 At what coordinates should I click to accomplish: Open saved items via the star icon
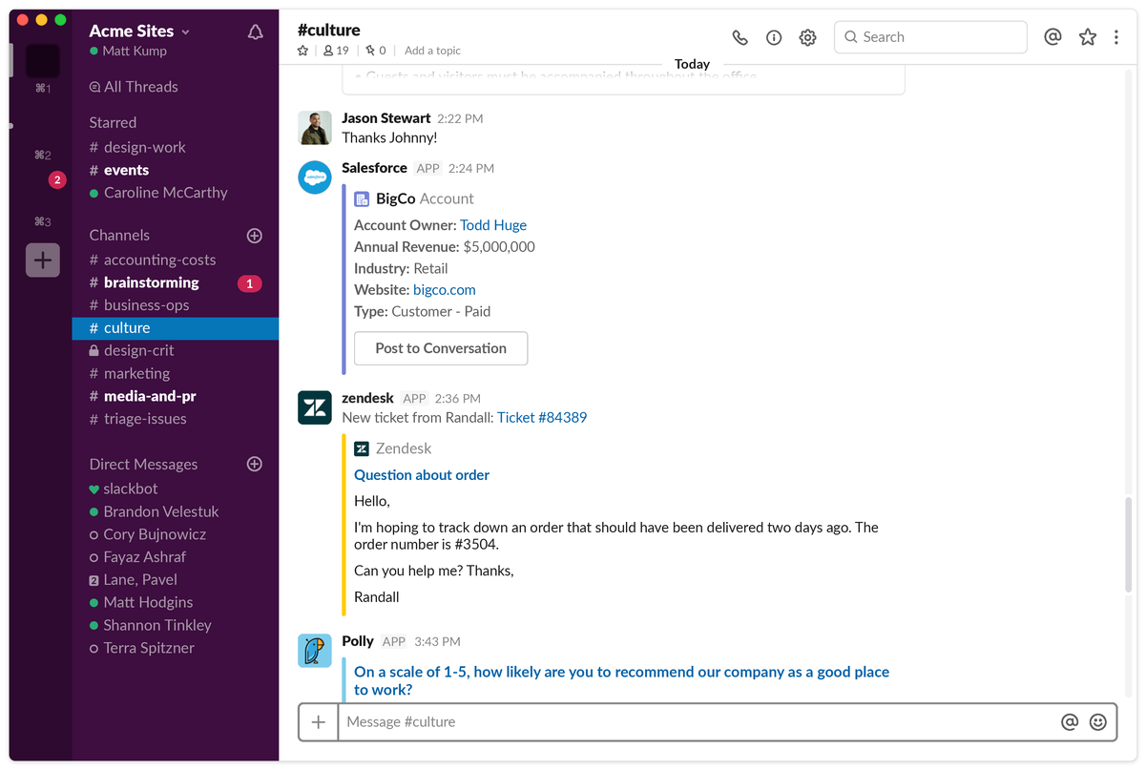tap(1087, 36)
